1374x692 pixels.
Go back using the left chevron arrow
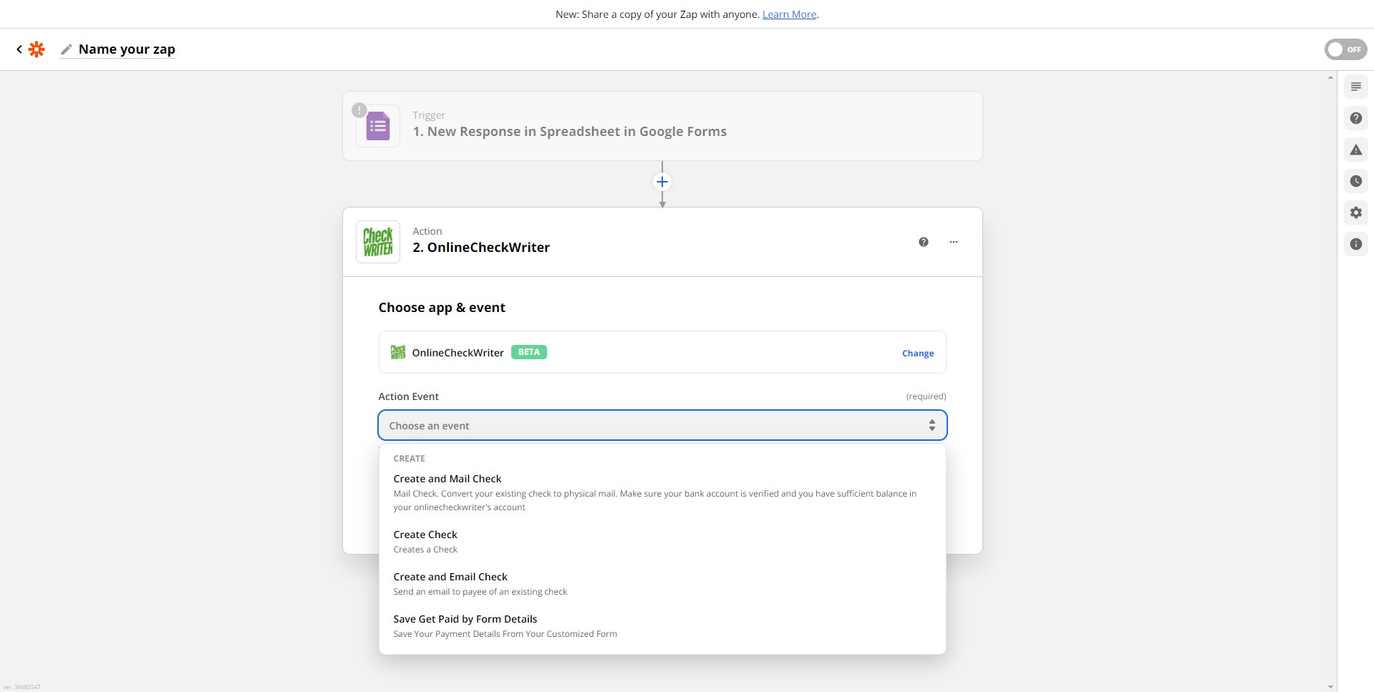[x=19, y=49]
